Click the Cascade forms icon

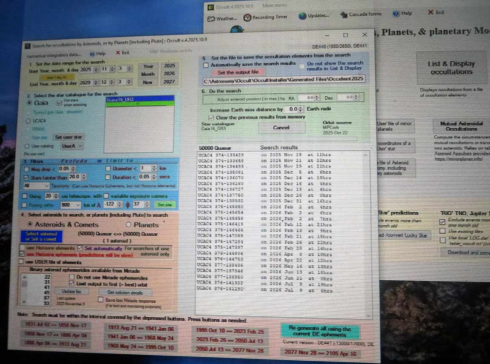coord(344,14)
